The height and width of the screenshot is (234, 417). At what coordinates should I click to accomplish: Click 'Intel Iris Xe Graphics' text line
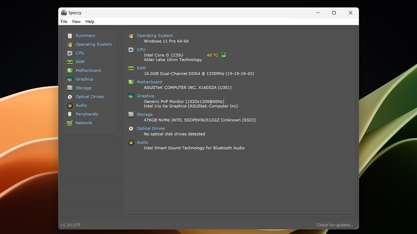191,106
